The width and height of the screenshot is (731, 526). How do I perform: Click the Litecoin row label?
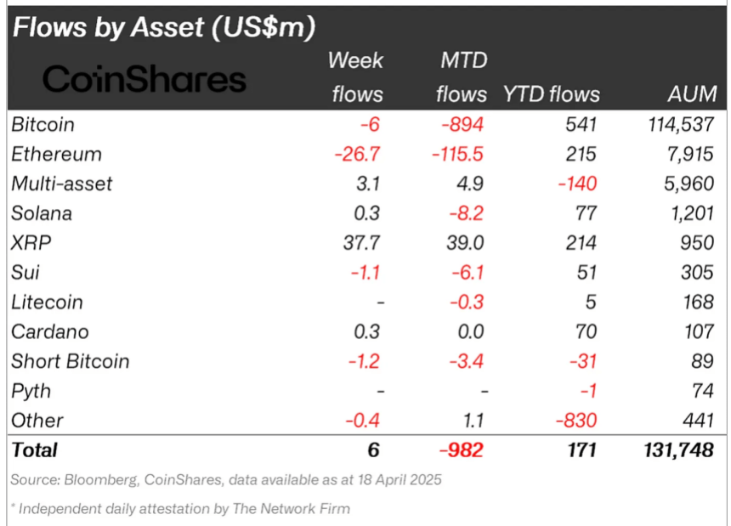48,303
